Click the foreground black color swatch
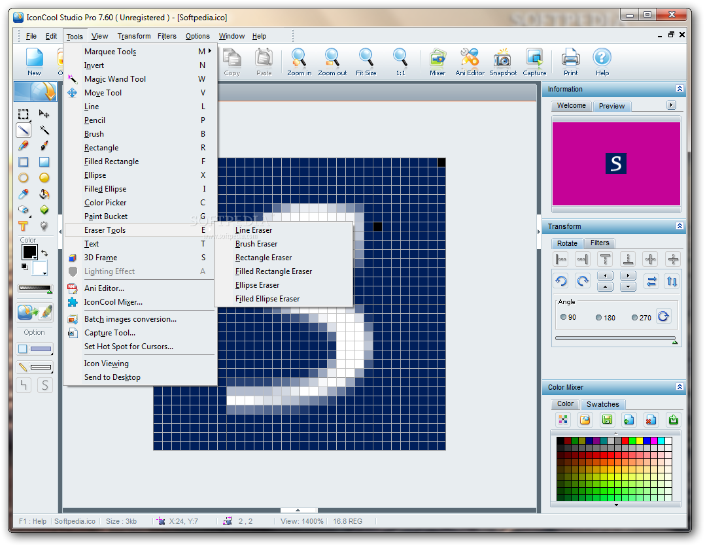 [29, 252]
